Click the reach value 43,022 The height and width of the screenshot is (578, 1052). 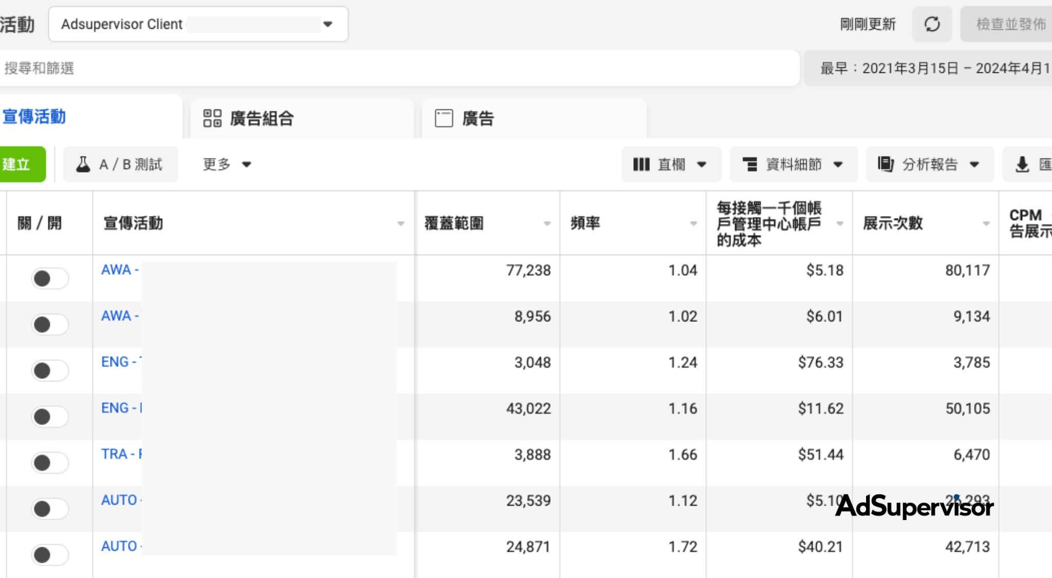528,409
